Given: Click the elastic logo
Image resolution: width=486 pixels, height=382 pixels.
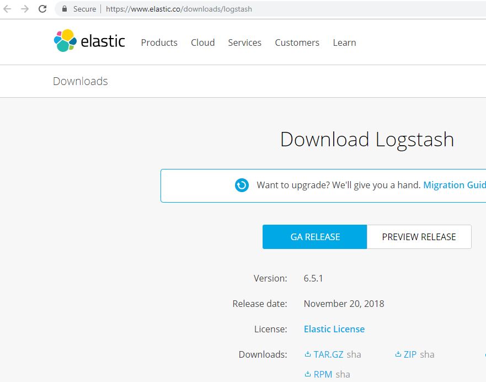Looking at the screenshot, I should point(89,41).
